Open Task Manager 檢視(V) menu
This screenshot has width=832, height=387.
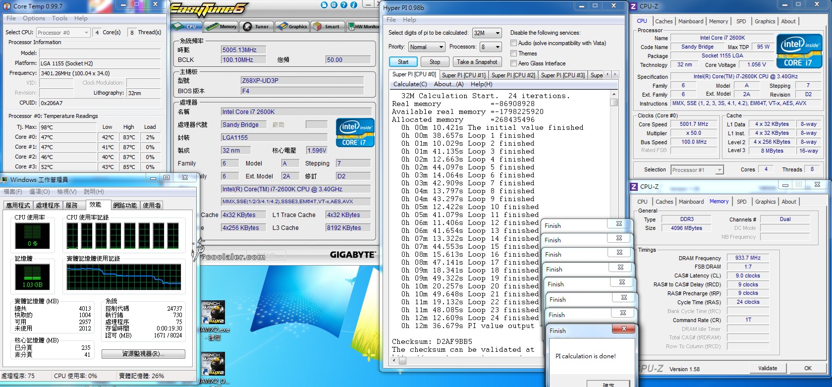[66, 192]
